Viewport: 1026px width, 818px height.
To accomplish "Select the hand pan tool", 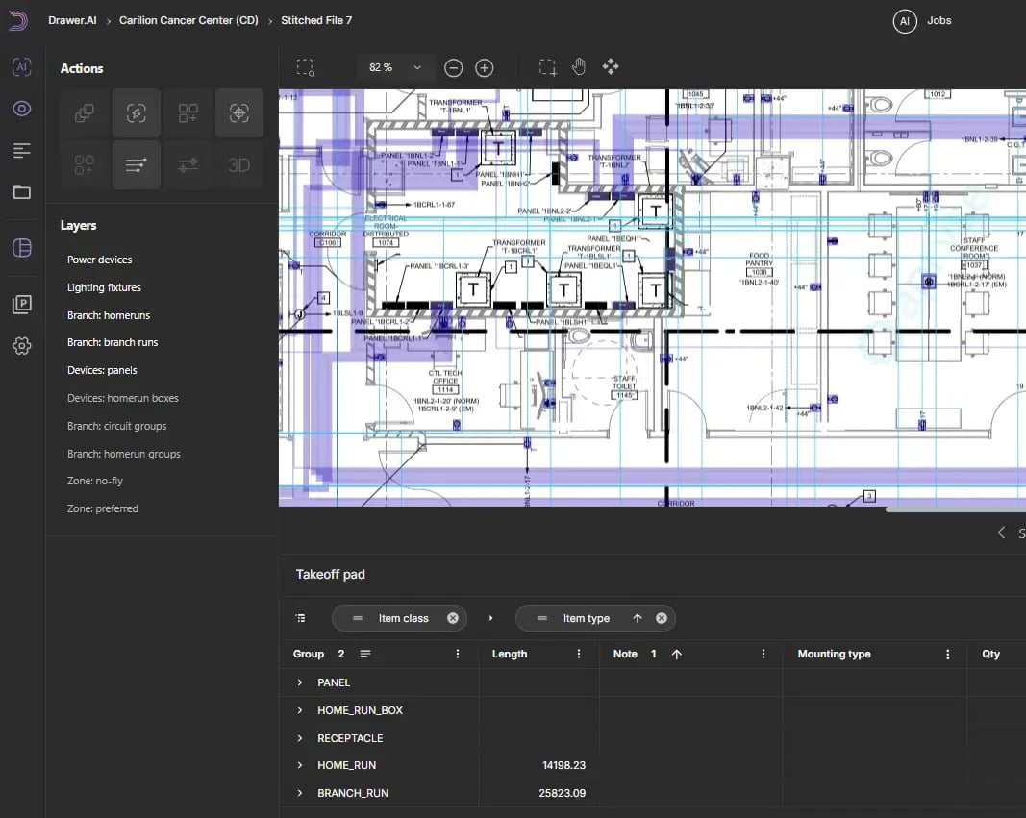I will click(x=579, y=66).
